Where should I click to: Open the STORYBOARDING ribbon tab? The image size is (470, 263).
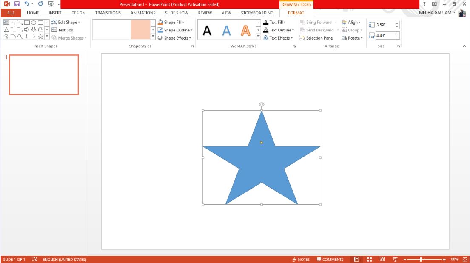[x=257, y=13]
